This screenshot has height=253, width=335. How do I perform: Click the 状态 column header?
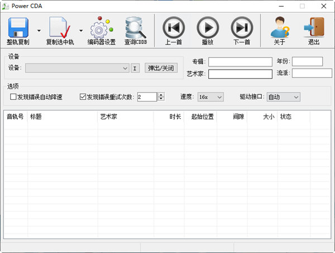point(294,116)
